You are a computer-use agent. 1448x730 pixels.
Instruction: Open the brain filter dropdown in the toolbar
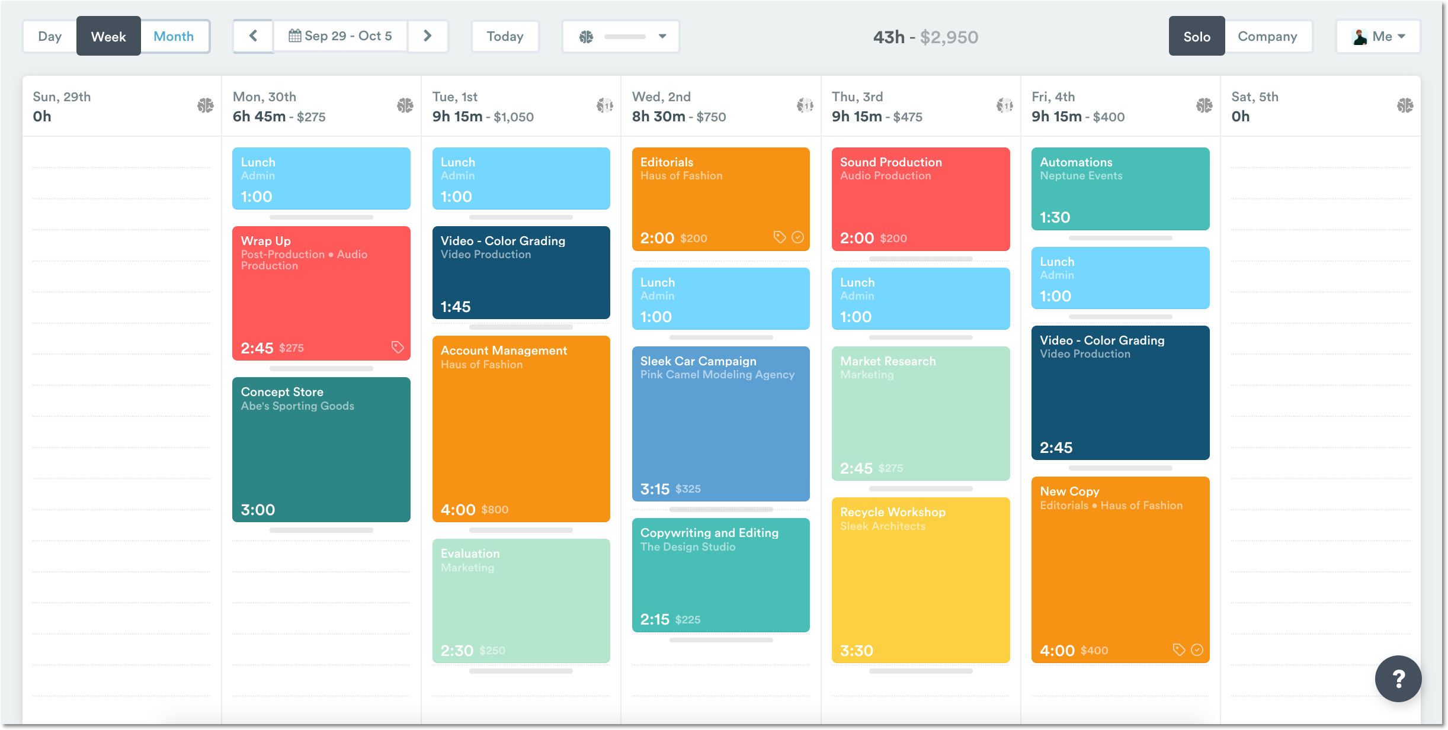coord(620,36)
